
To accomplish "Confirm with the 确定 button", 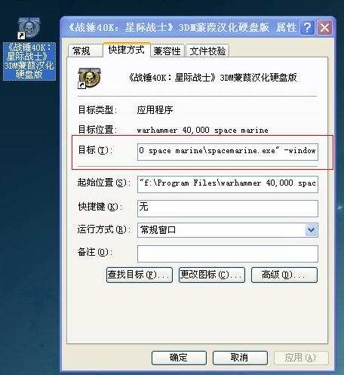I will click(x=179, y=358).
